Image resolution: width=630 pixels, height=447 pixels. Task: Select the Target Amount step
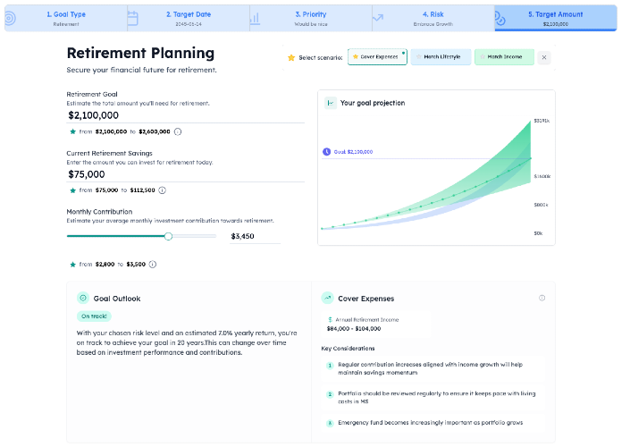tap(556, 18)
